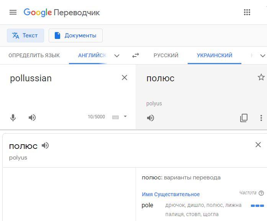Screen dimensions: 267x221
Task: Listen to the translated text полюс
Action: click(x=151, y=118)
